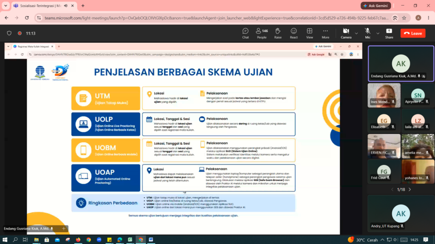The image size is (435, 244).
Task: Open File Explorer from taskbar
Action: [37, 240]
